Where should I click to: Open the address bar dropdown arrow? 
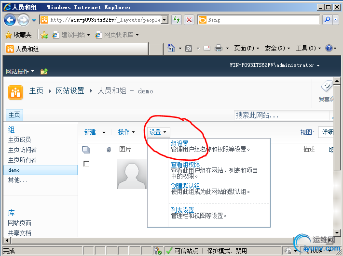tap(165, 20)
